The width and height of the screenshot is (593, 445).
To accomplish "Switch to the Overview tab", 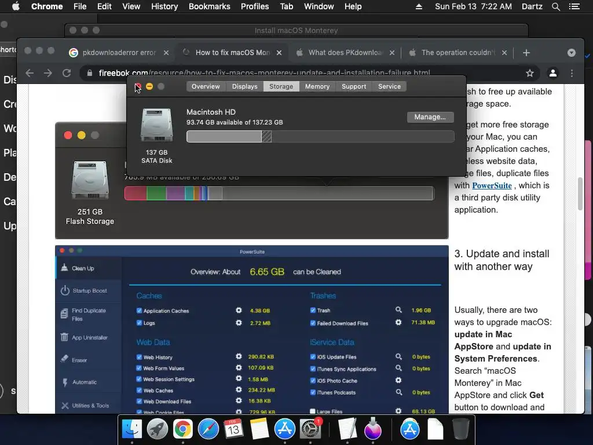I will pos(206,86).
